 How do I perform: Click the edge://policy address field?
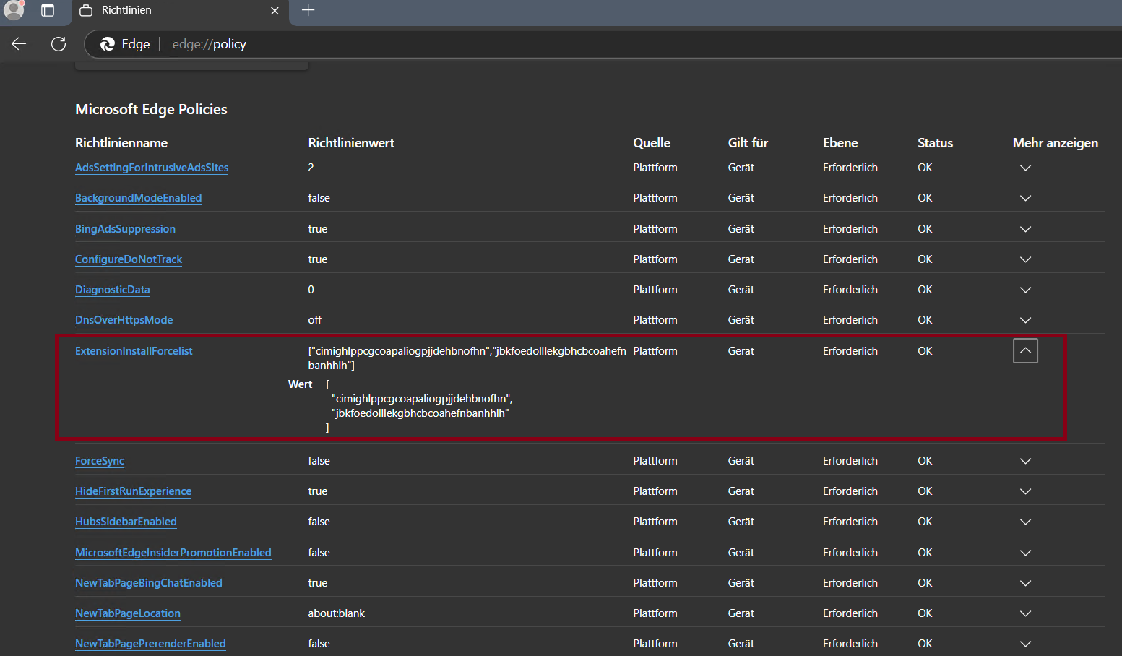(209, 44)
